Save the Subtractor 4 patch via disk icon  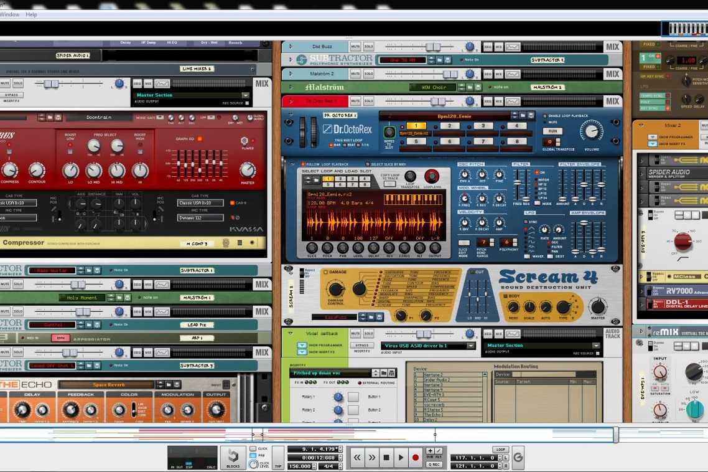tap(447, 60)
